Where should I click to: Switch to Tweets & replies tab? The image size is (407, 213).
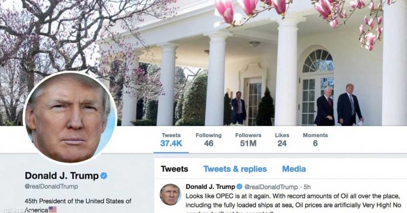235,169
